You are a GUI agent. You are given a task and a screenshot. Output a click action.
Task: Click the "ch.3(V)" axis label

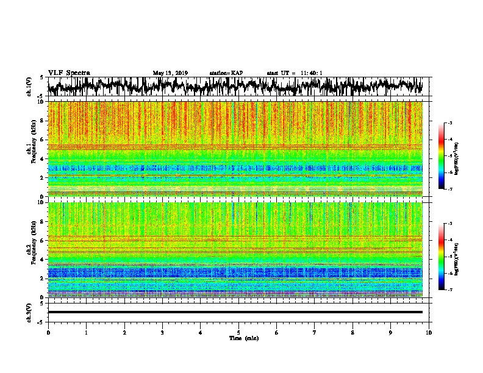29,313
